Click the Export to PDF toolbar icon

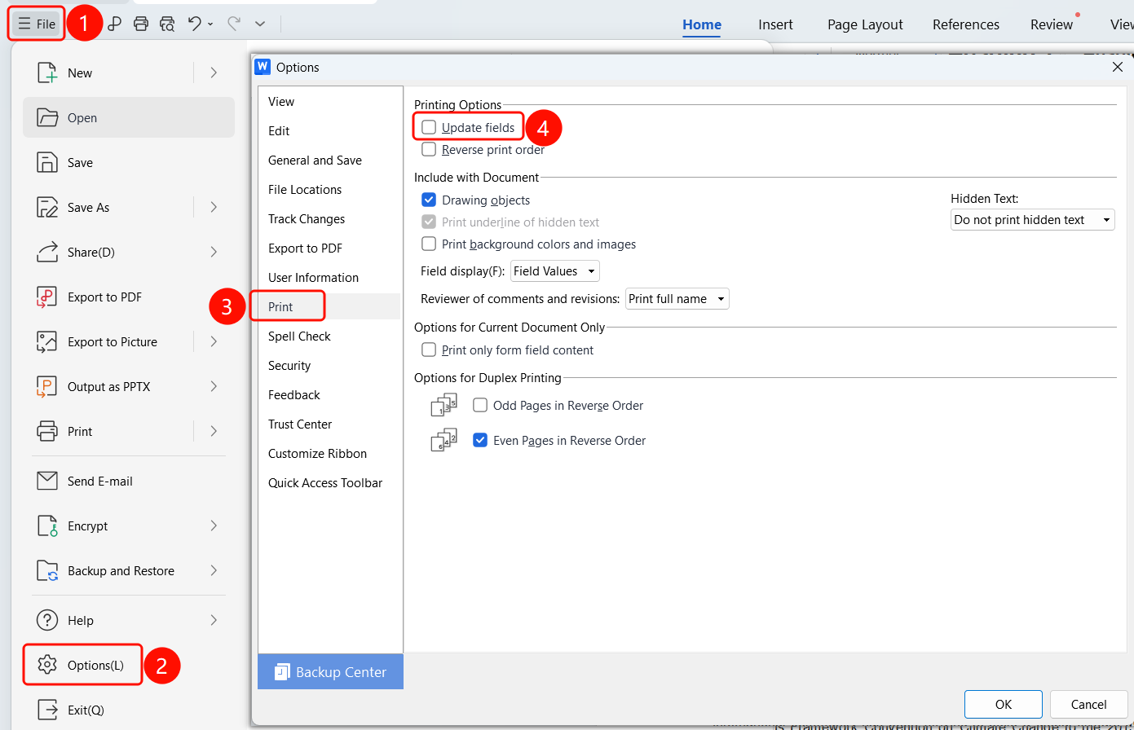coord(115,24)
